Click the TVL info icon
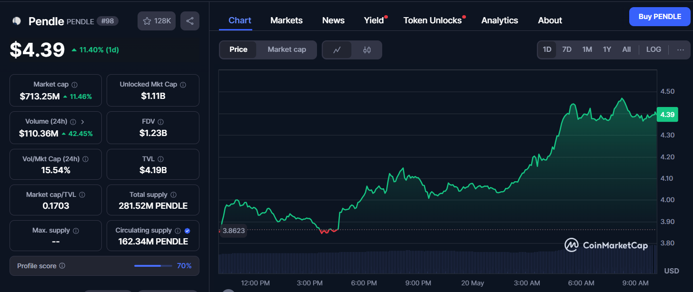This screenshot has width=693, height=292. point(160,159)
